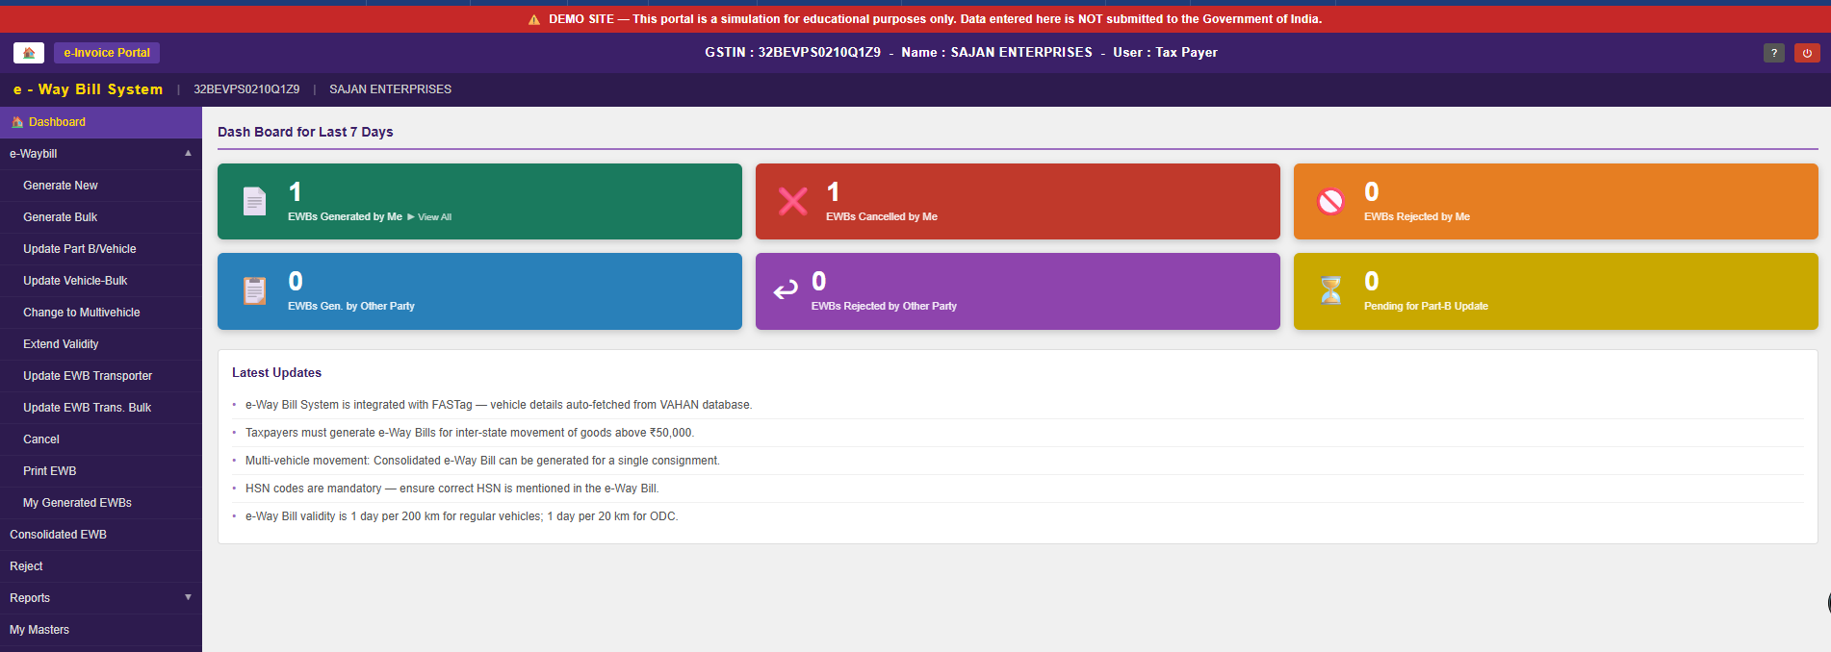The height and width of the screenshot is (652, 1831).
Task: Click the hourglass icon on Pending Part-B card
Action: [1330, 290]
